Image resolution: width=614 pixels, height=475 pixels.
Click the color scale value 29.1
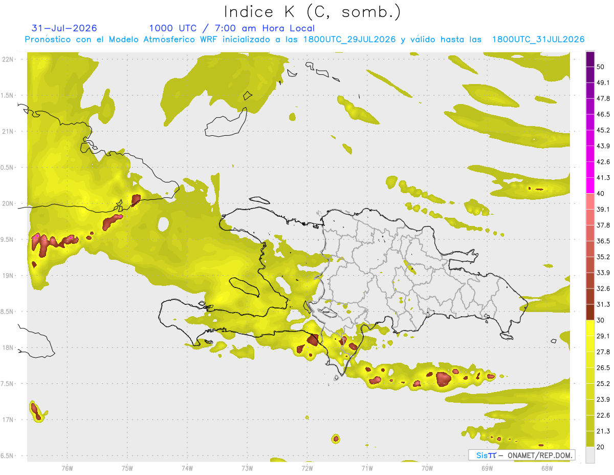(x=603, y=336)
